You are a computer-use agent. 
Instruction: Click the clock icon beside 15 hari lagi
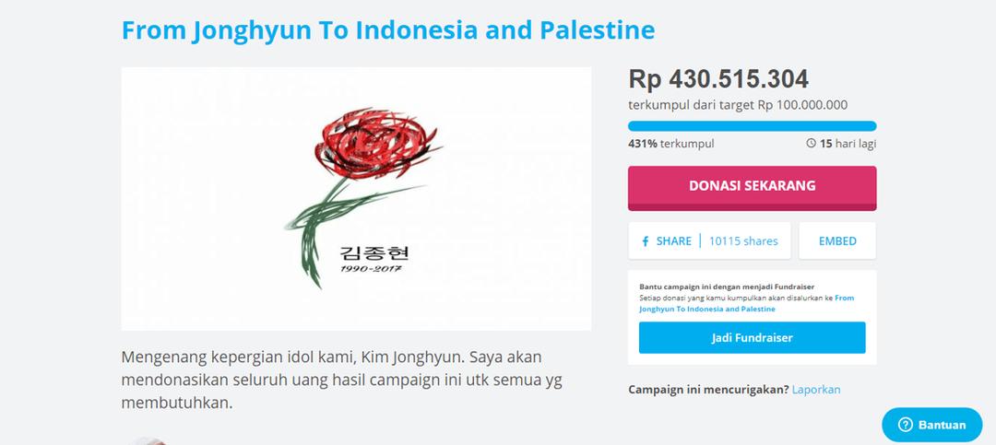pos(811,144)
